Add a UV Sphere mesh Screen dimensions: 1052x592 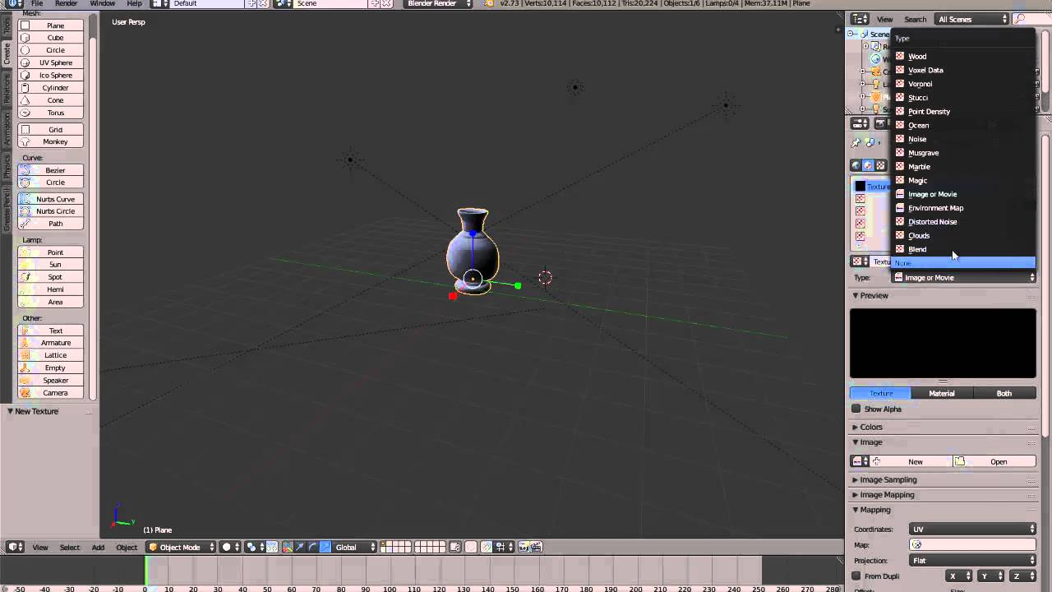(51, 62)
